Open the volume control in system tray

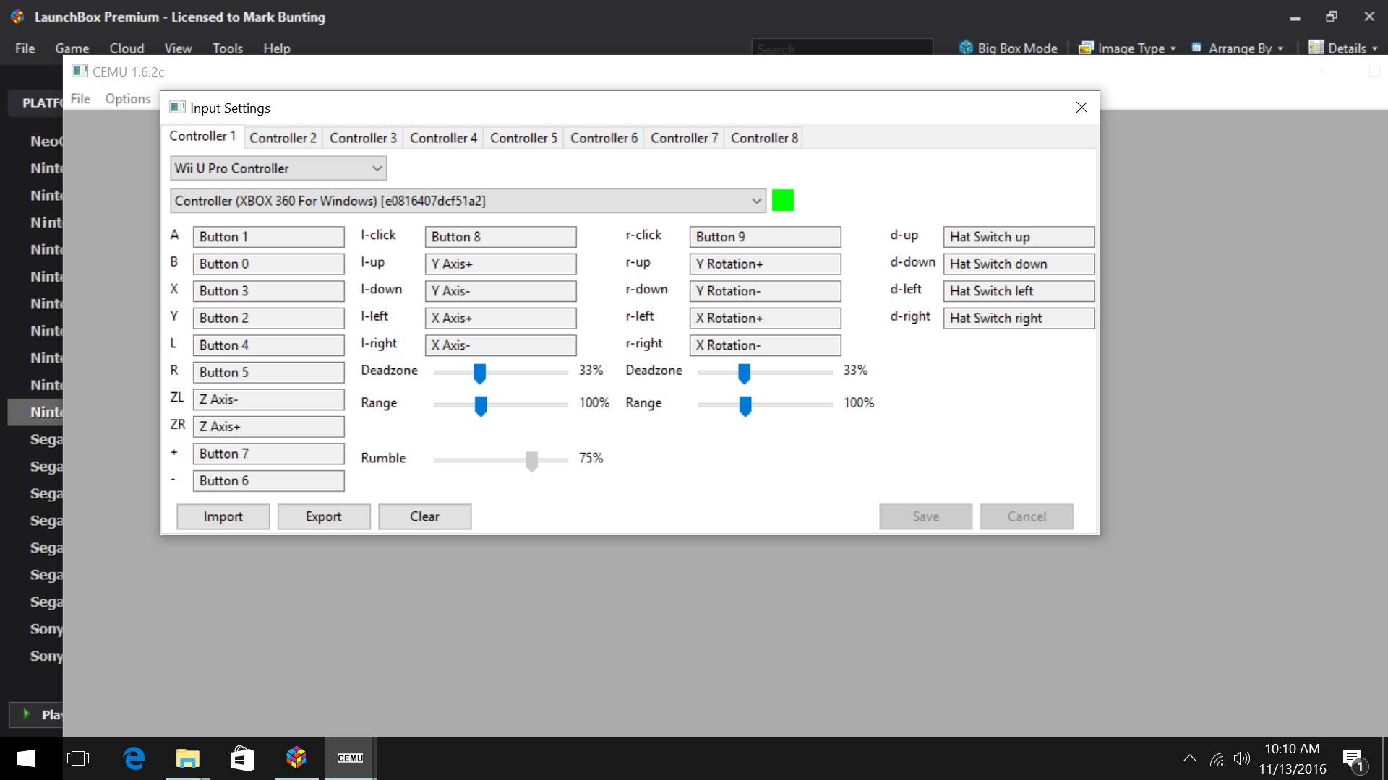tap(1242, 758)
